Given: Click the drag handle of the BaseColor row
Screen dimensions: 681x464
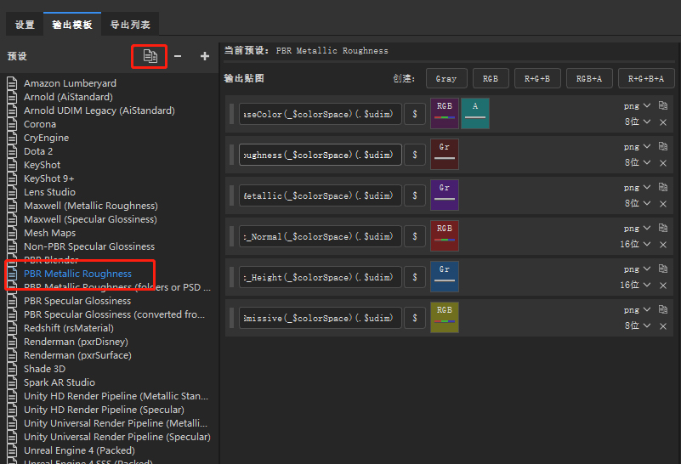Looking at the screenshot, I should pos(231,114).
